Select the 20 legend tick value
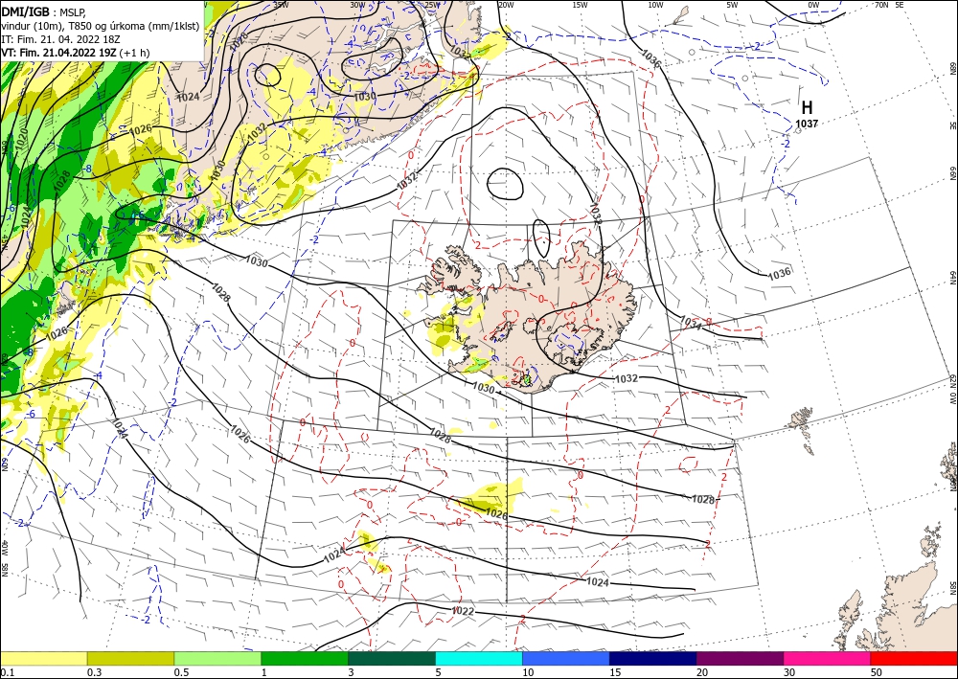Screen dimensions: 958x679 702,672
